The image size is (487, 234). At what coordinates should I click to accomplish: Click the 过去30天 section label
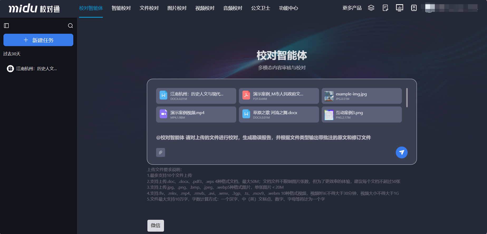coord(12,54)
